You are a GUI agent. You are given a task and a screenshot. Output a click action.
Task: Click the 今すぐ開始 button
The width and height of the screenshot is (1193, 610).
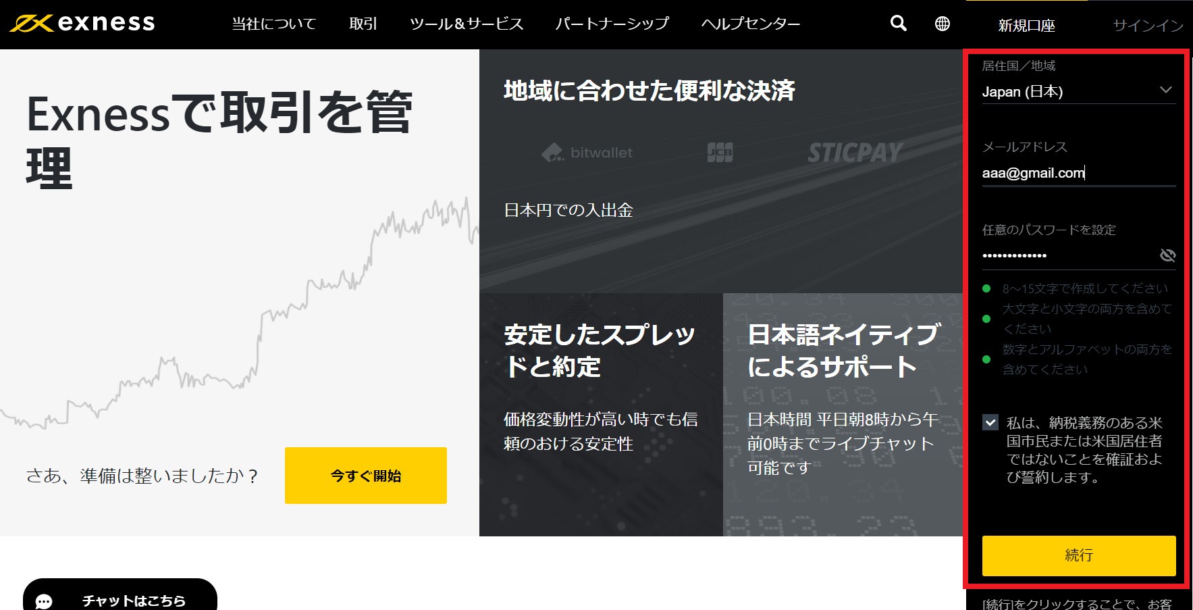[366, 476]
